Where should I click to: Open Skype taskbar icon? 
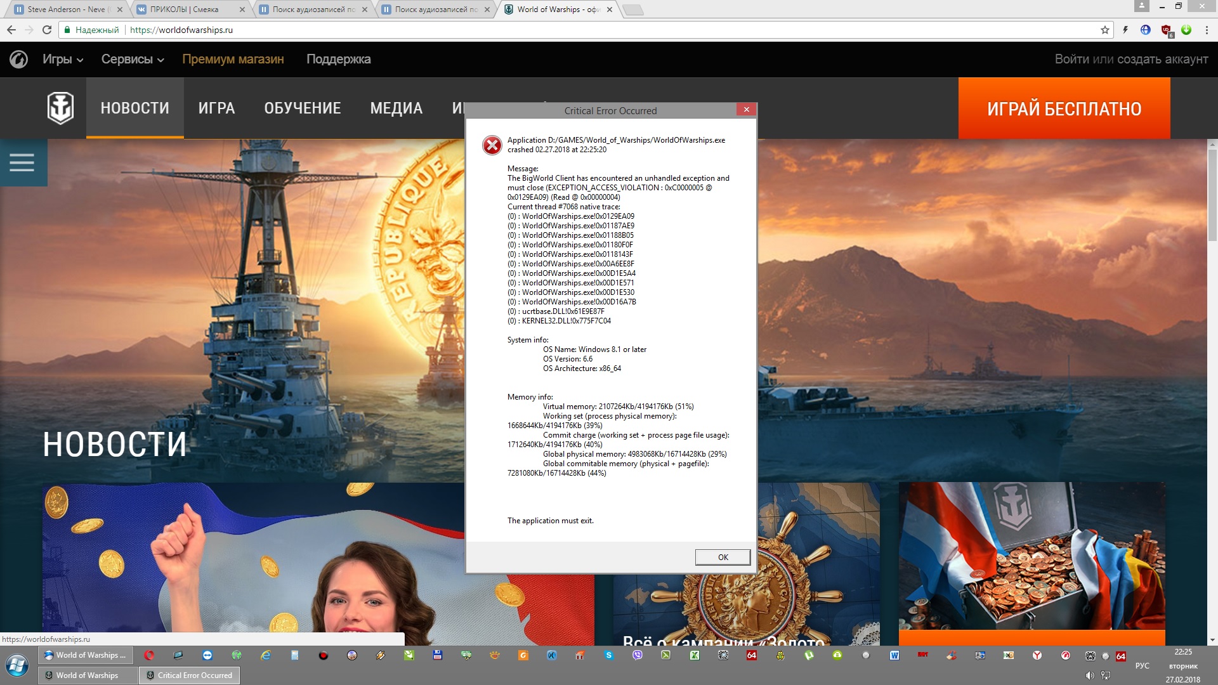[x=609, y=655]
